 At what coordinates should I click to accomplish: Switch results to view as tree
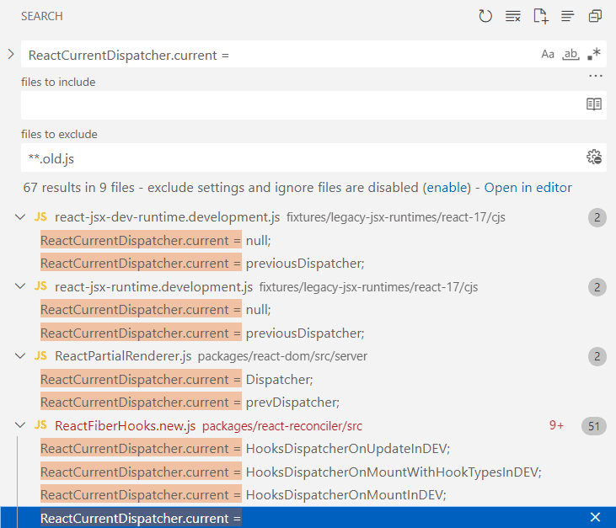[567, 16]
